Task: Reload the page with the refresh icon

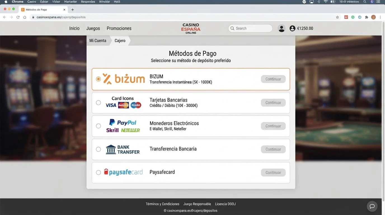Action: (x=18, y=17)
